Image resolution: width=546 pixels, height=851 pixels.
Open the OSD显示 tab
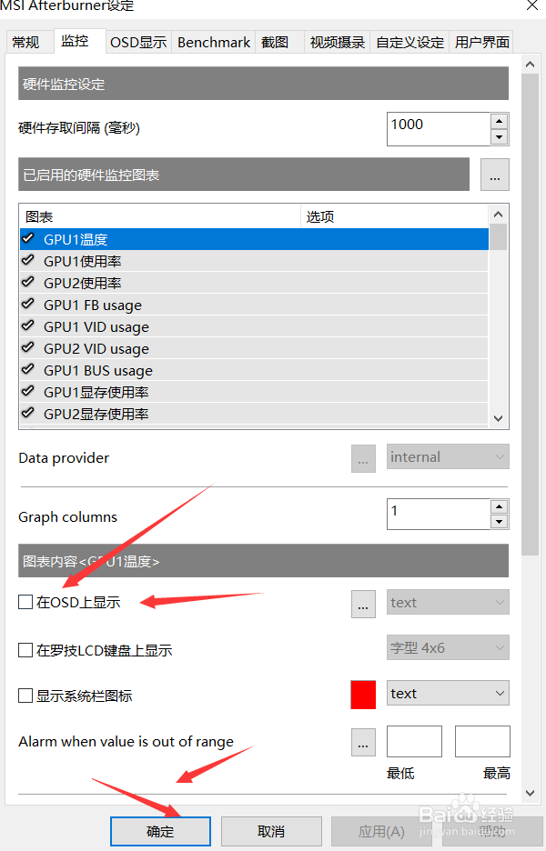(x=138, y=43)
